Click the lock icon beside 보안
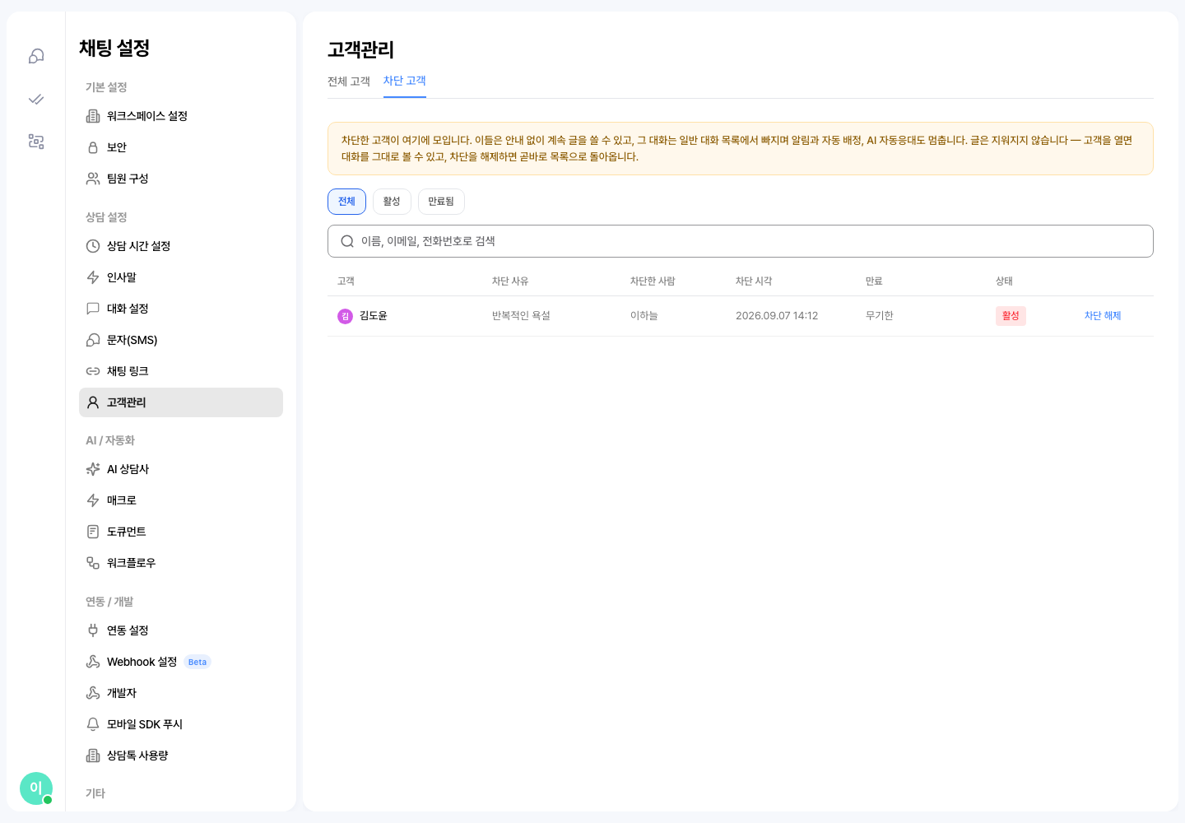The image size is (1185, 823). 93,147
